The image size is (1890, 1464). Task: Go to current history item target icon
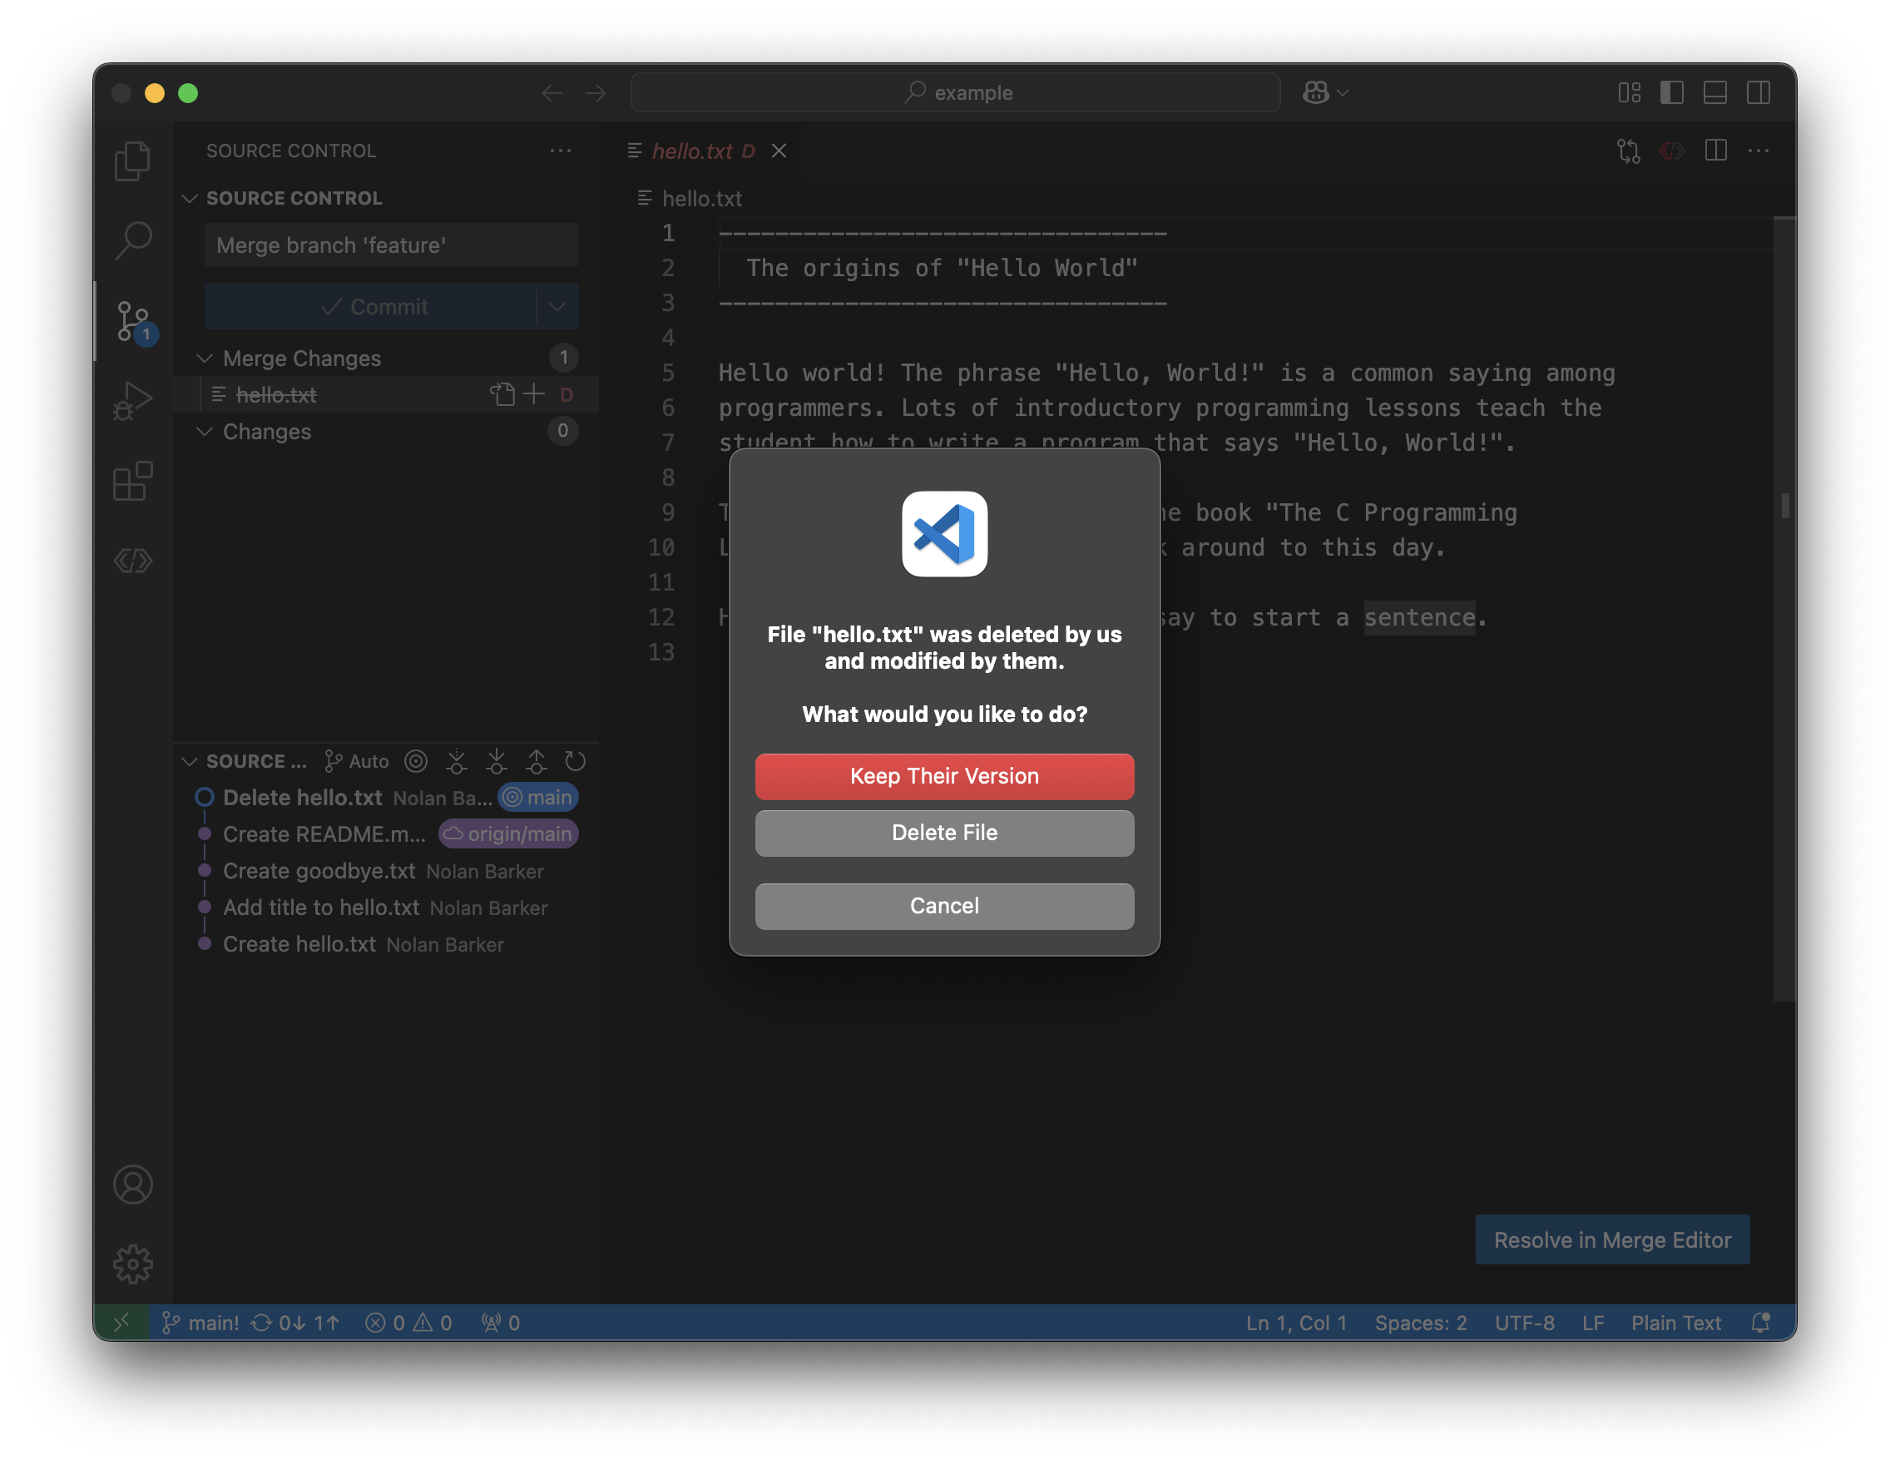(x=416, y=761)
